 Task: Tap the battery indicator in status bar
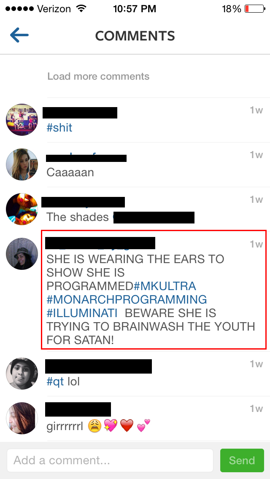click(255, 9)
